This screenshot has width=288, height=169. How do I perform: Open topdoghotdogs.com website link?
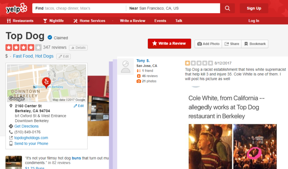pos(31,138)
